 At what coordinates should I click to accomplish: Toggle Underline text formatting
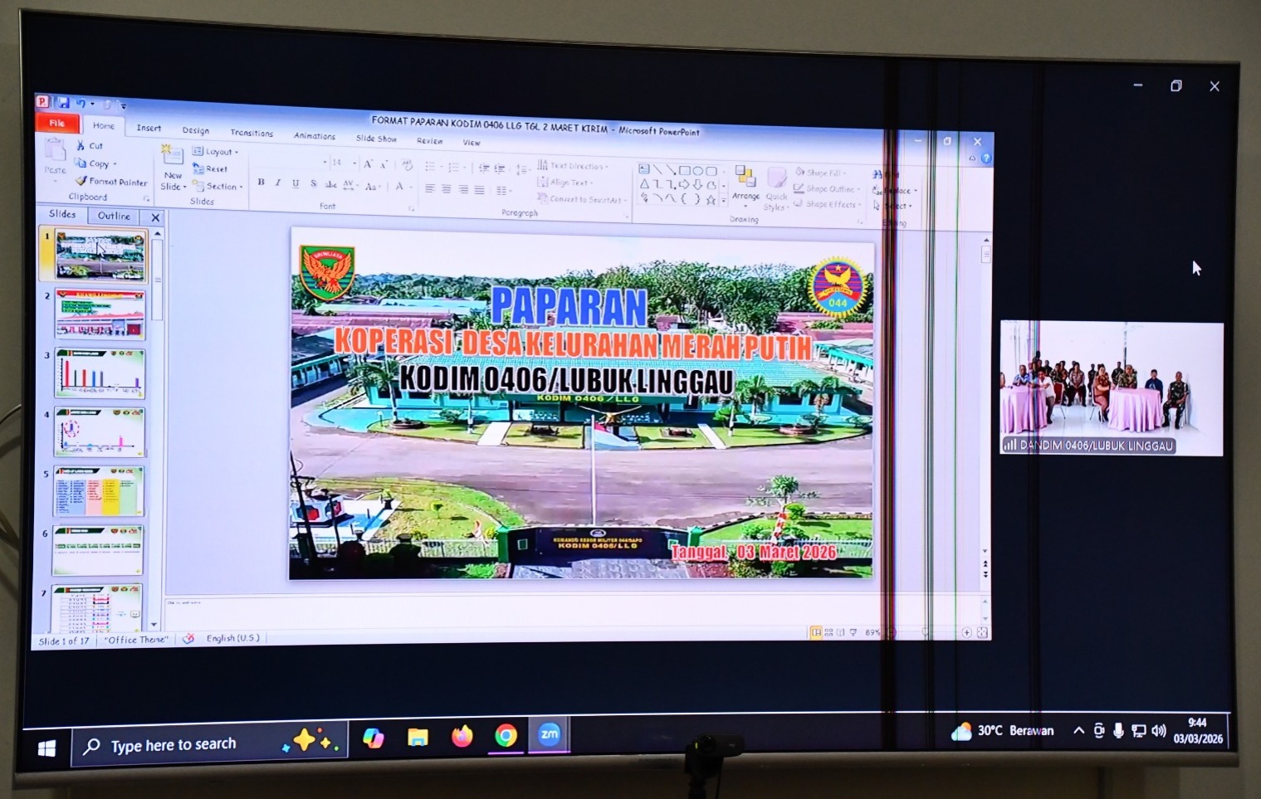click(296, 183)
